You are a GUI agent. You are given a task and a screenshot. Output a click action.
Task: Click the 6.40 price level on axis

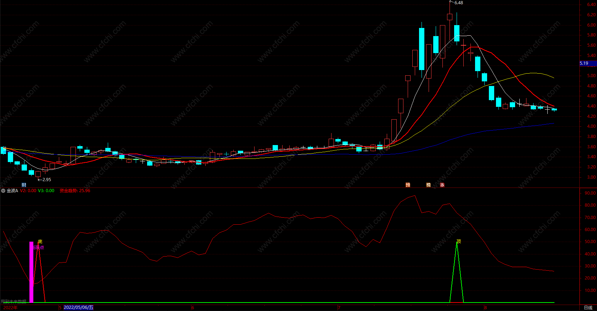(591, 5)
